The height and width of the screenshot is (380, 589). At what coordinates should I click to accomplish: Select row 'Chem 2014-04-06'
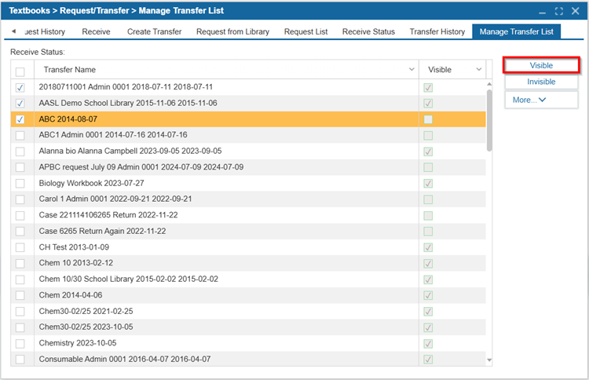248,295
